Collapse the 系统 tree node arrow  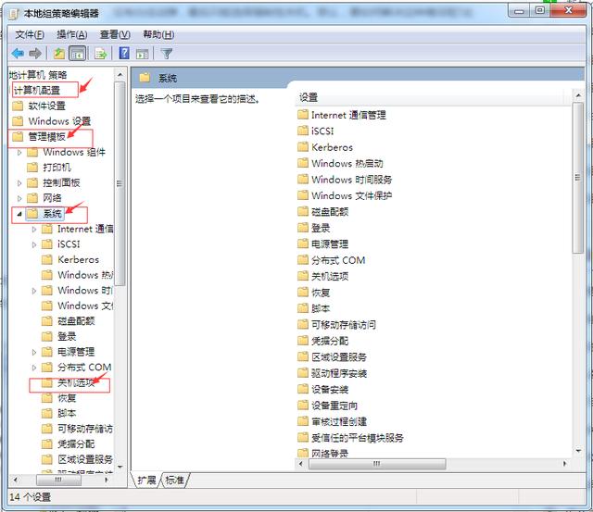pos(20,214)
